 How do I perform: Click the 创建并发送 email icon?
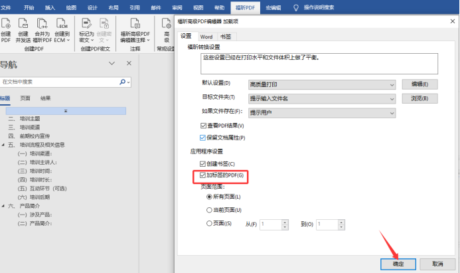click(23, 27)
